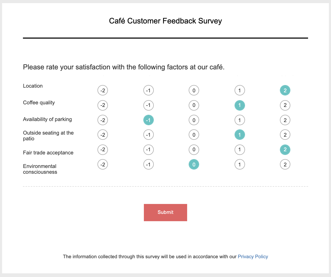Rate Coffee quality as -1
This screenshot has height=277, width=331.
pyautogui.click(x=149, y=105)
